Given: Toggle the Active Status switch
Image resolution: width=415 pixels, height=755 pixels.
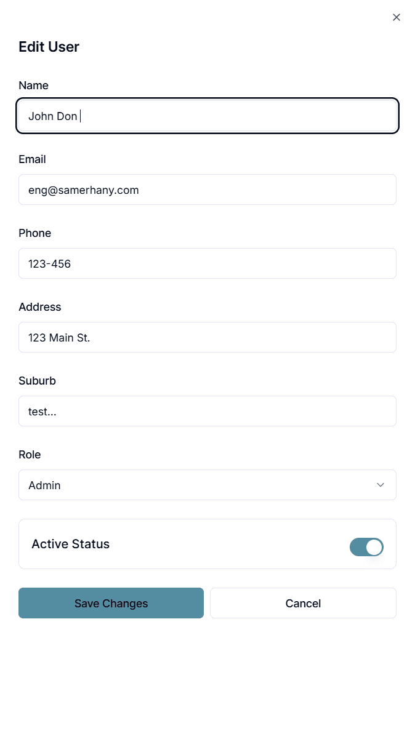Looking at the screenshot, I should pyautogui.click(x=366, y=547).
